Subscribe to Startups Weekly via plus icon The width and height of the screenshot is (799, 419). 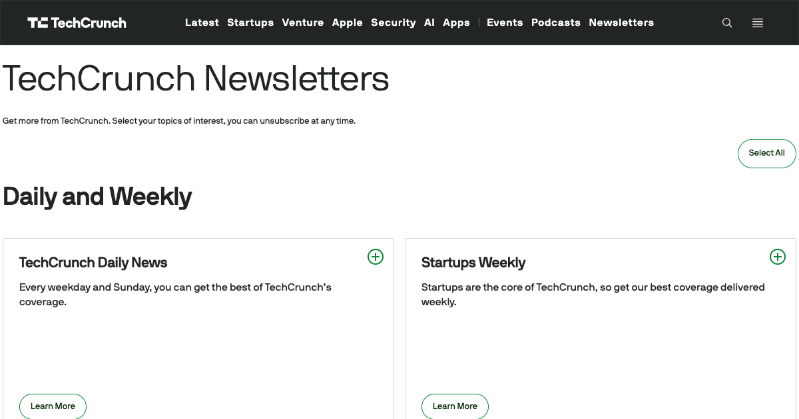[x=778, y=257]
